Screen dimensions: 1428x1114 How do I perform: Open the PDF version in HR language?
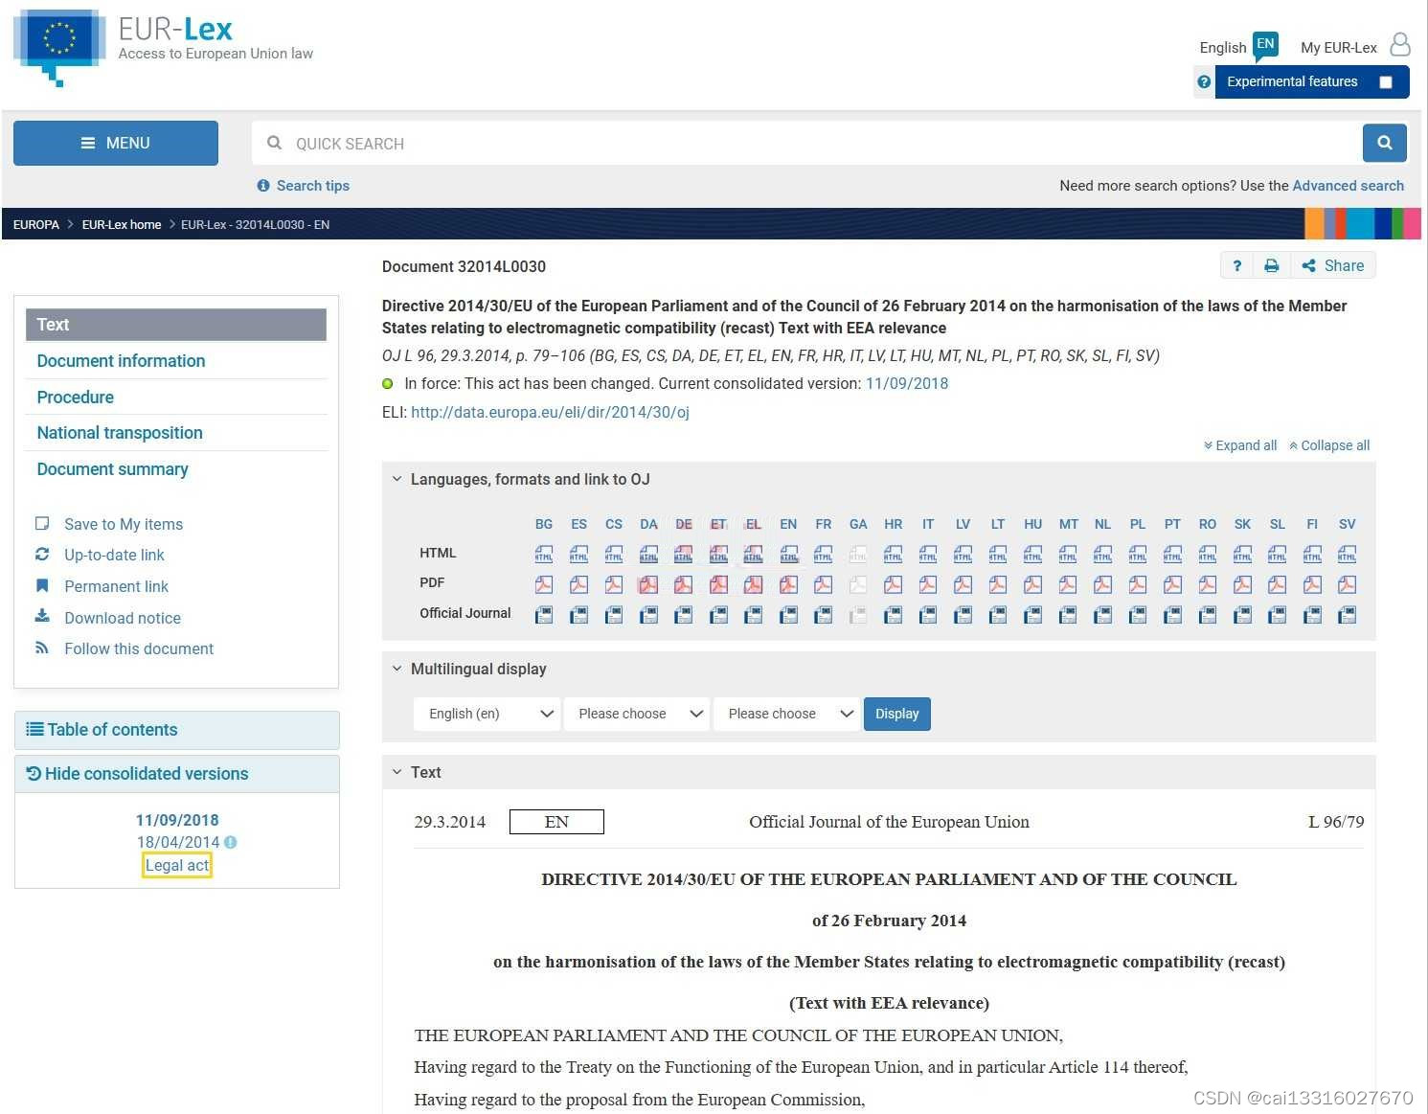[893, 584]
